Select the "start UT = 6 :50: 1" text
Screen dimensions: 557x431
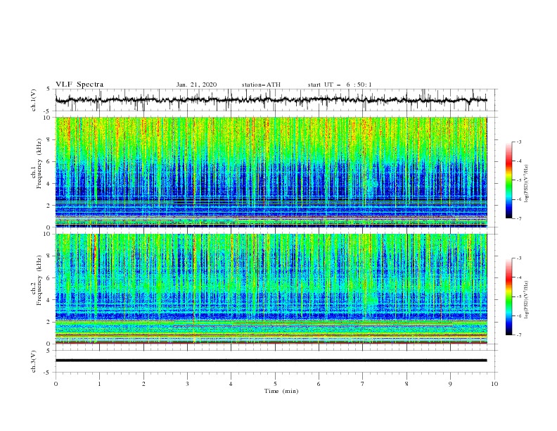tap(340, 85)
